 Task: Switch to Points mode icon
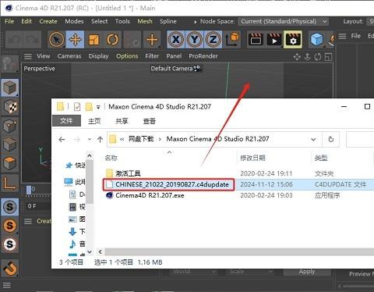(9, 126)
